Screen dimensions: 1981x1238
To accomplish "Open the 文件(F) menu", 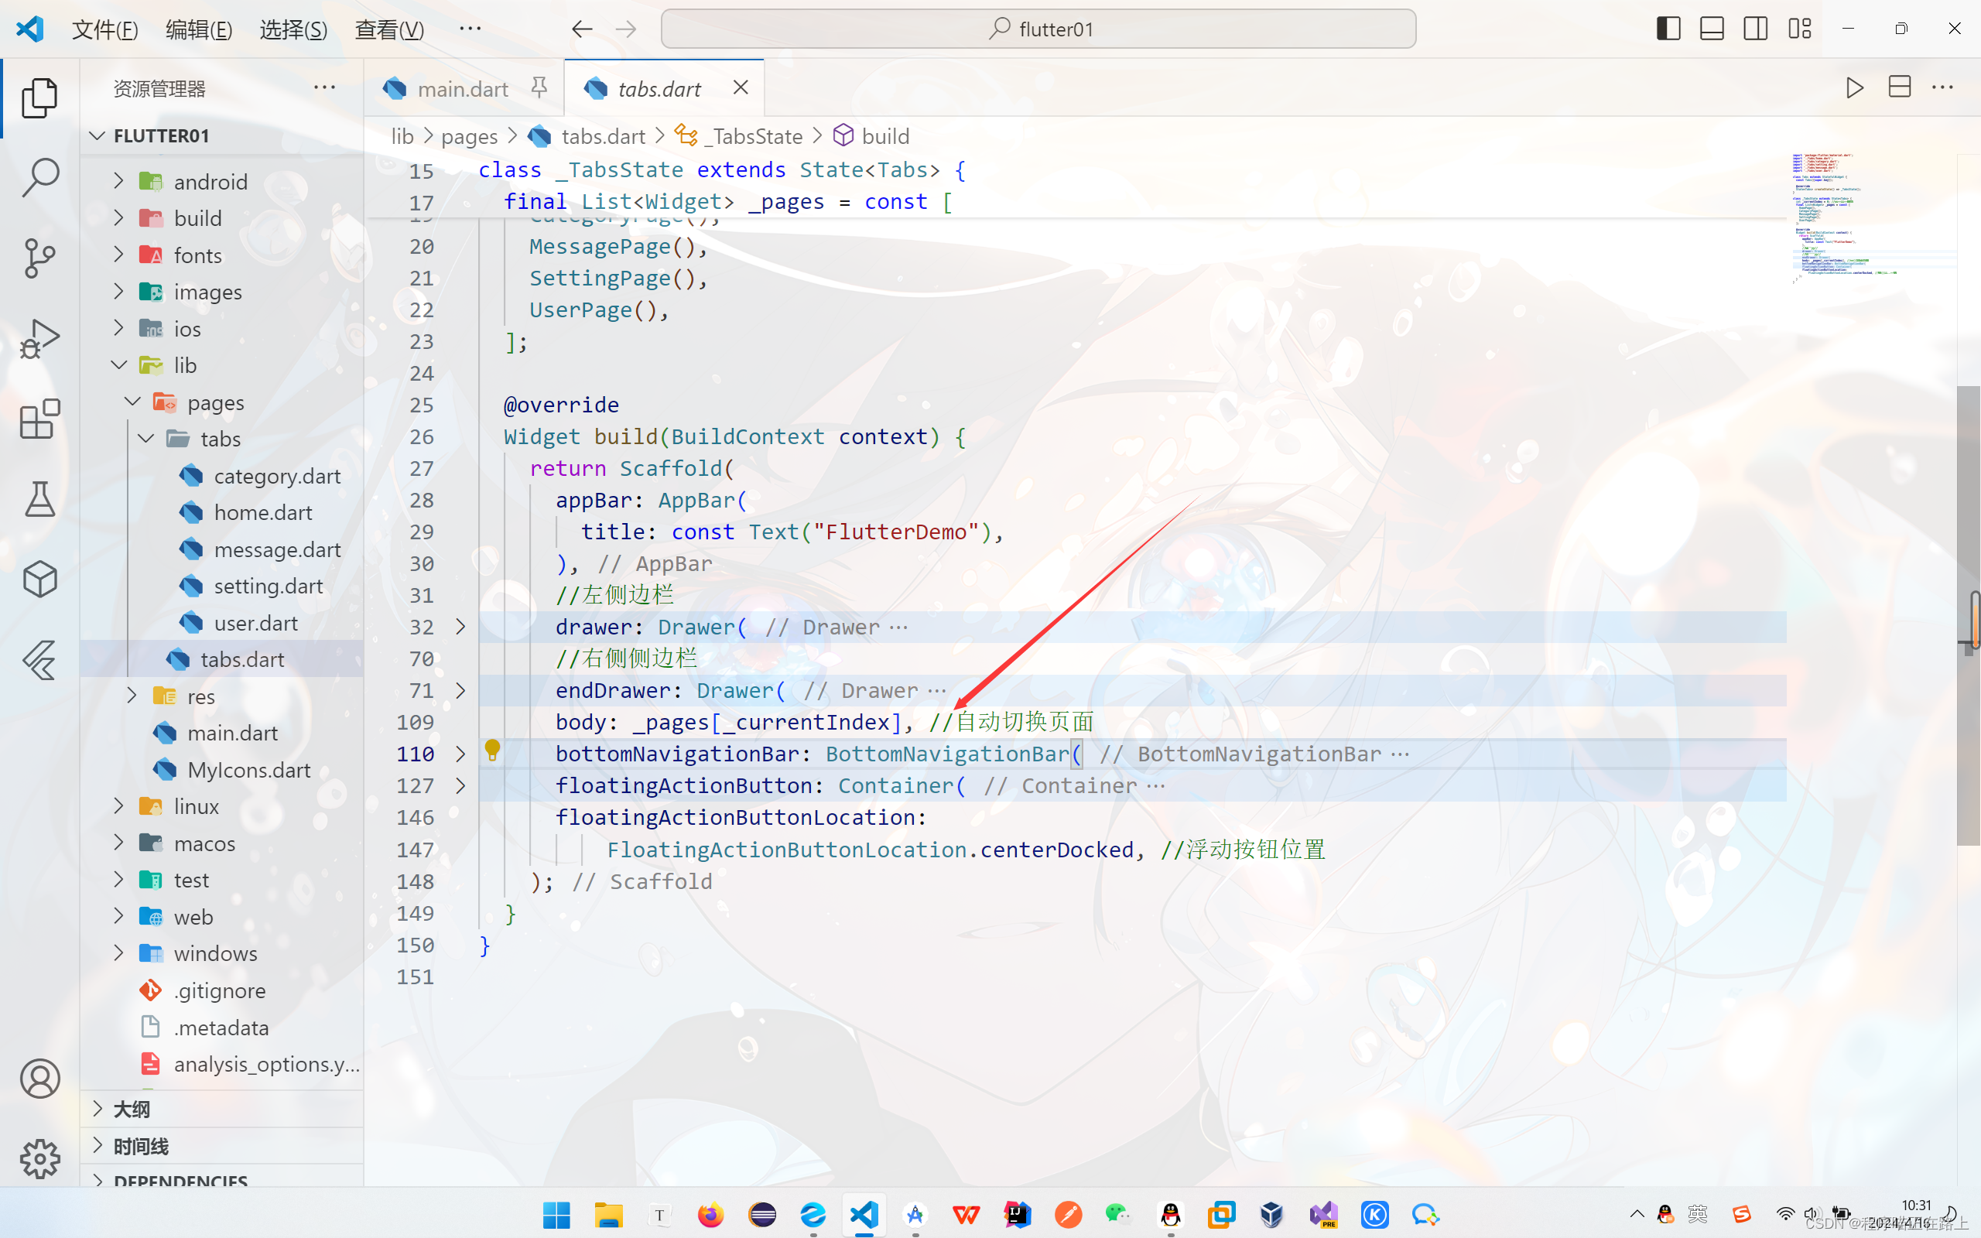I will pos(104,29).
